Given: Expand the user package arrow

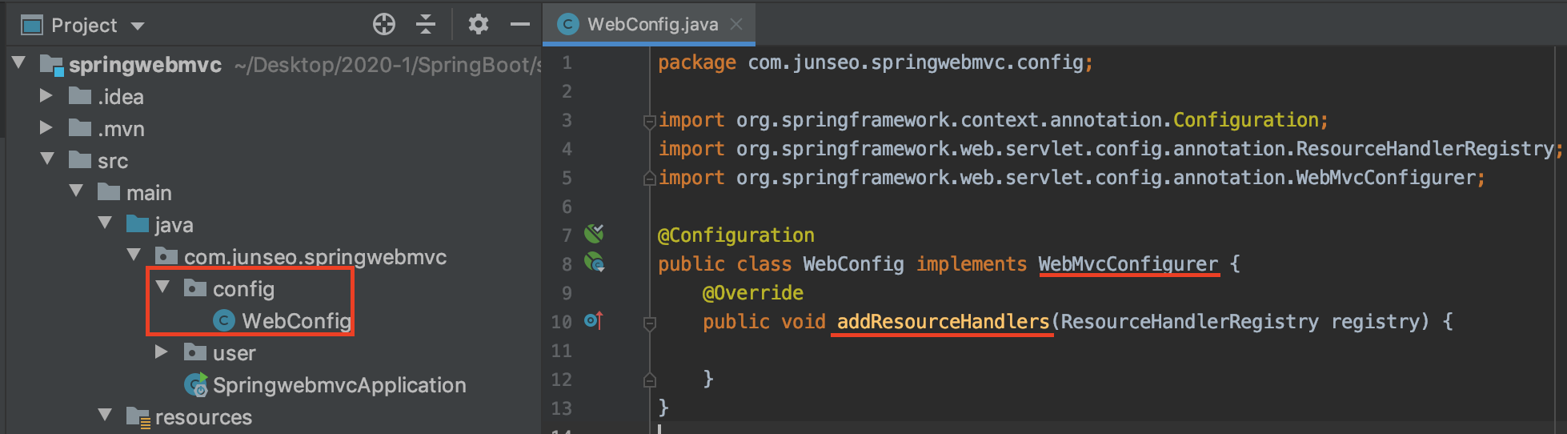Looking at the screenshot, I should [x=162, y=352].
